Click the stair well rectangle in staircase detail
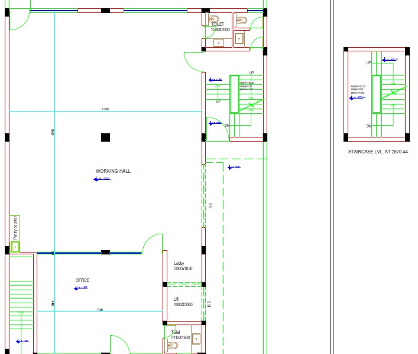The width and height of the screenshot is (418, 354). pos(377,94)
